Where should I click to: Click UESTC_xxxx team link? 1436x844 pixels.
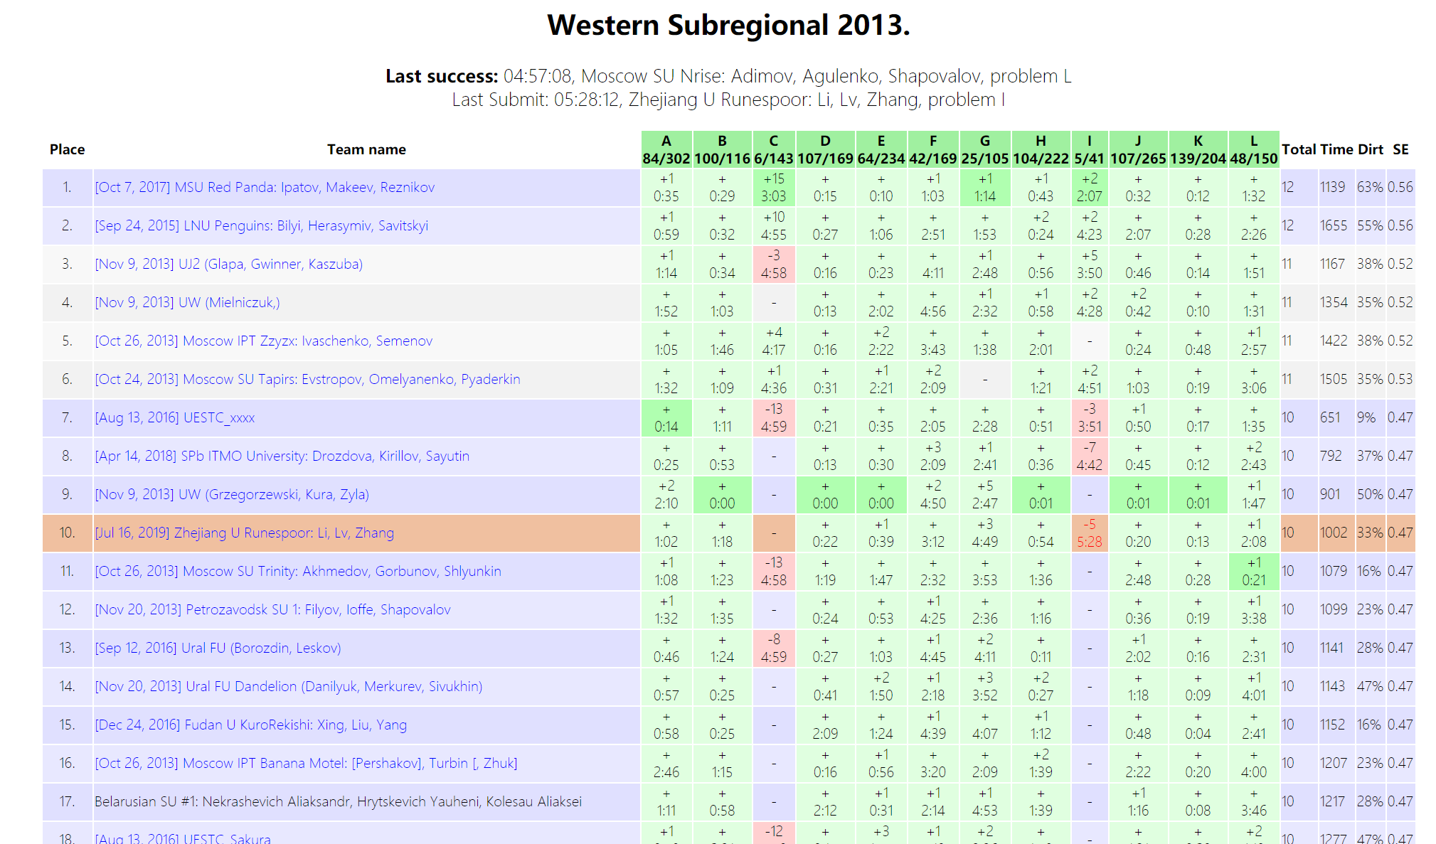coord(174,417)
